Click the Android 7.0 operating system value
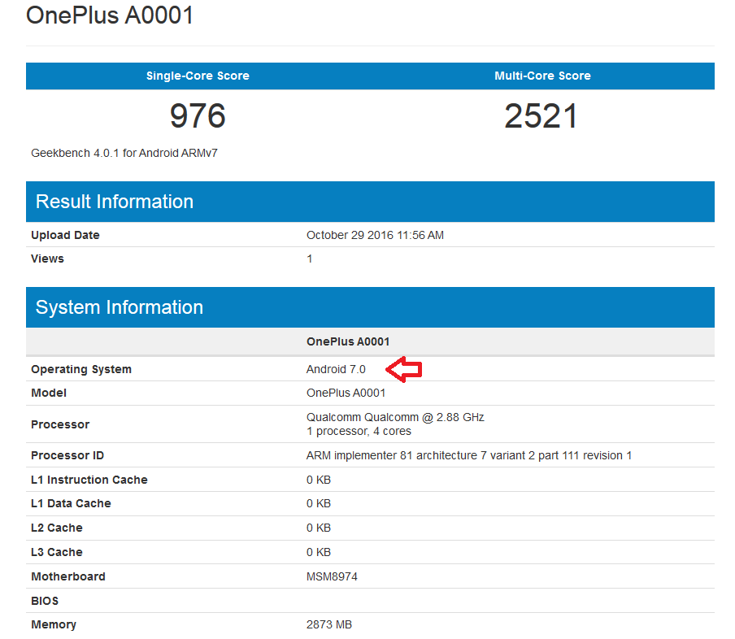This screenshot has width=735, height=639. (x=336, y=369)
